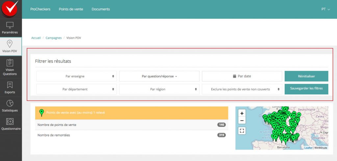Click the Réinitialiser button
Screen dimensions: 337x161
point(306,76)
